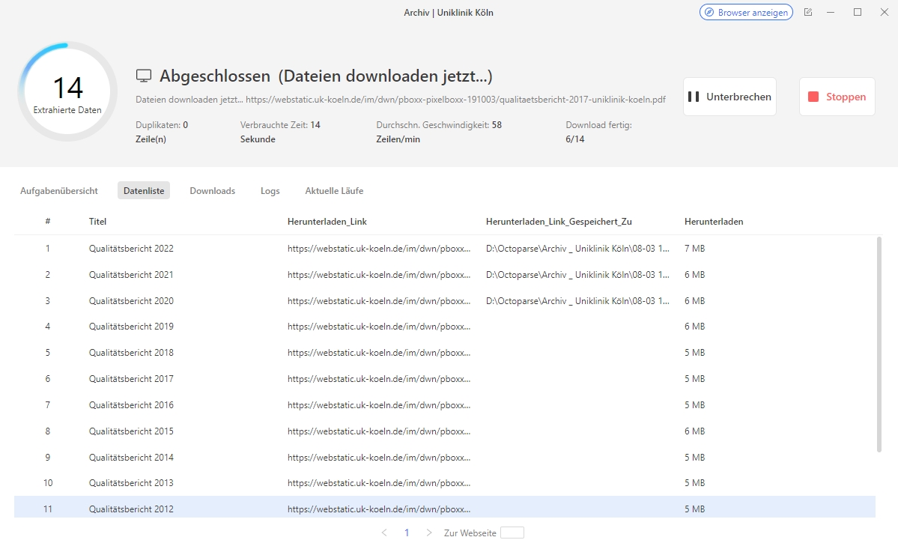Click the download link in Qualitätsbericht 2016 row
This screenshot has width=898, height=546.
point(378,405)
